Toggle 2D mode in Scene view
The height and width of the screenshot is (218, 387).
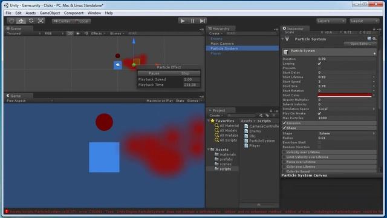click(x=70, y=33)
